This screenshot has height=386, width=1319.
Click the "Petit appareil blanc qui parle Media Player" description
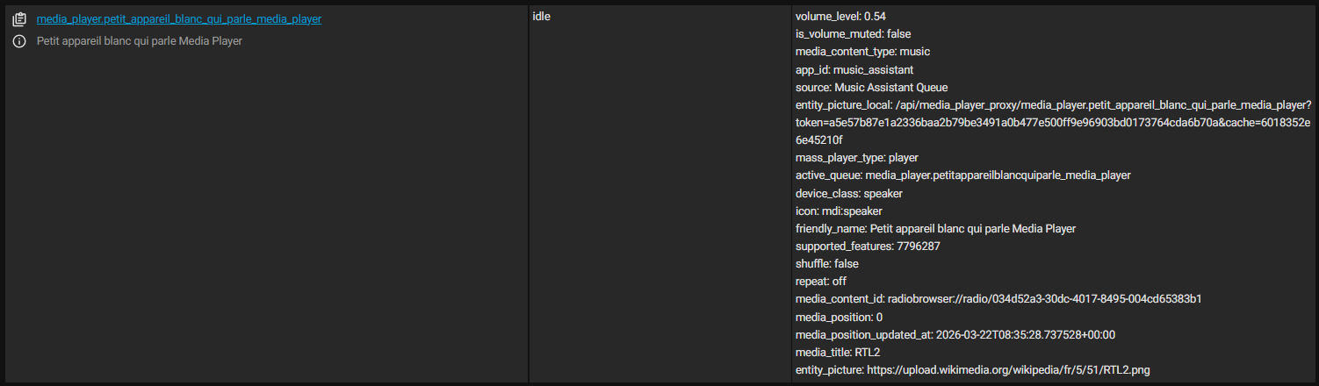tap(139, 41)
